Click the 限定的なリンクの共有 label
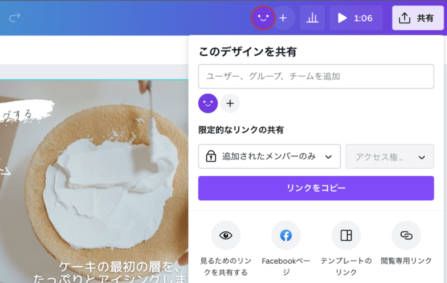Image resolution: width=447 pixels, height=283 pixels. coord(241,130)
